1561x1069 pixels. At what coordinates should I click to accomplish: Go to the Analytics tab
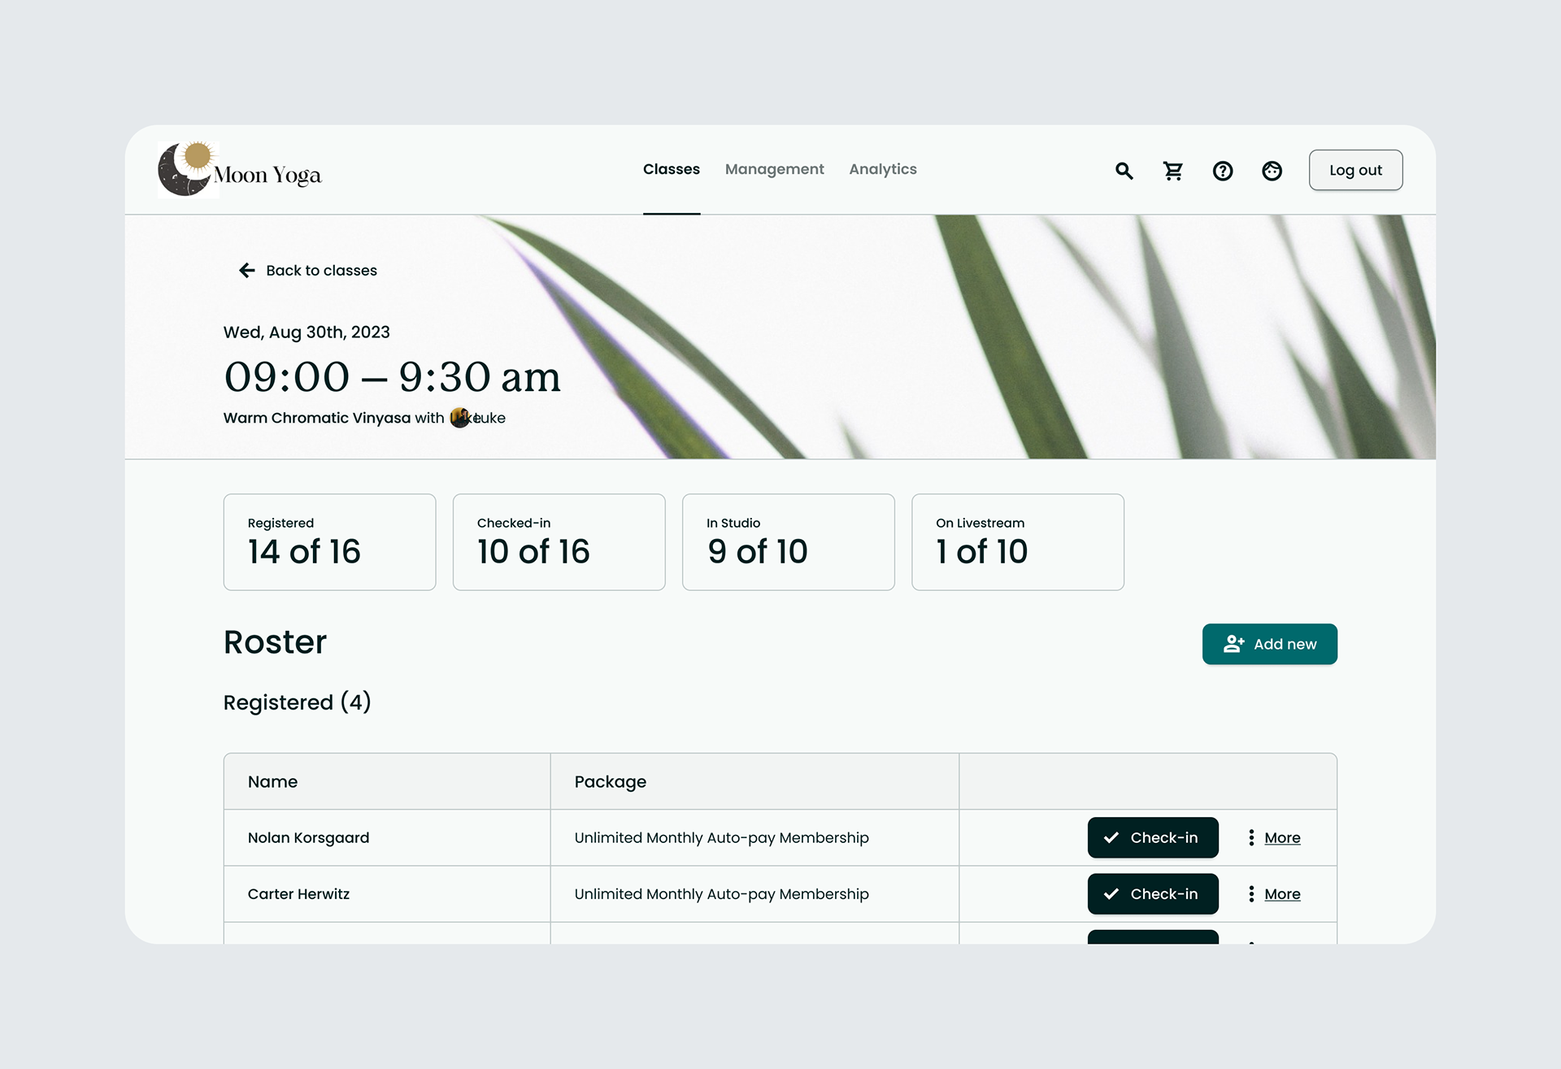(x=882, y=169)
